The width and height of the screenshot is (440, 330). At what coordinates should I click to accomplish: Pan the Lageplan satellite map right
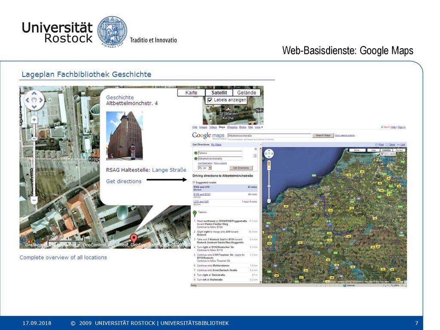tap(41, 100)
